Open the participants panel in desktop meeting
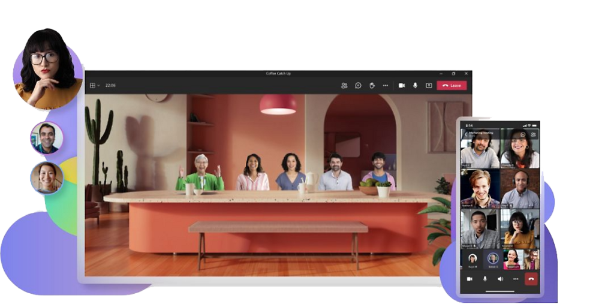 (x=344, y=85)
